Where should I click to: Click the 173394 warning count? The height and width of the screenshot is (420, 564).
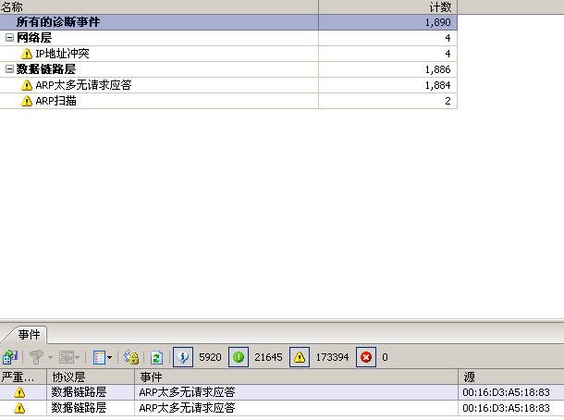click(332, 357)
